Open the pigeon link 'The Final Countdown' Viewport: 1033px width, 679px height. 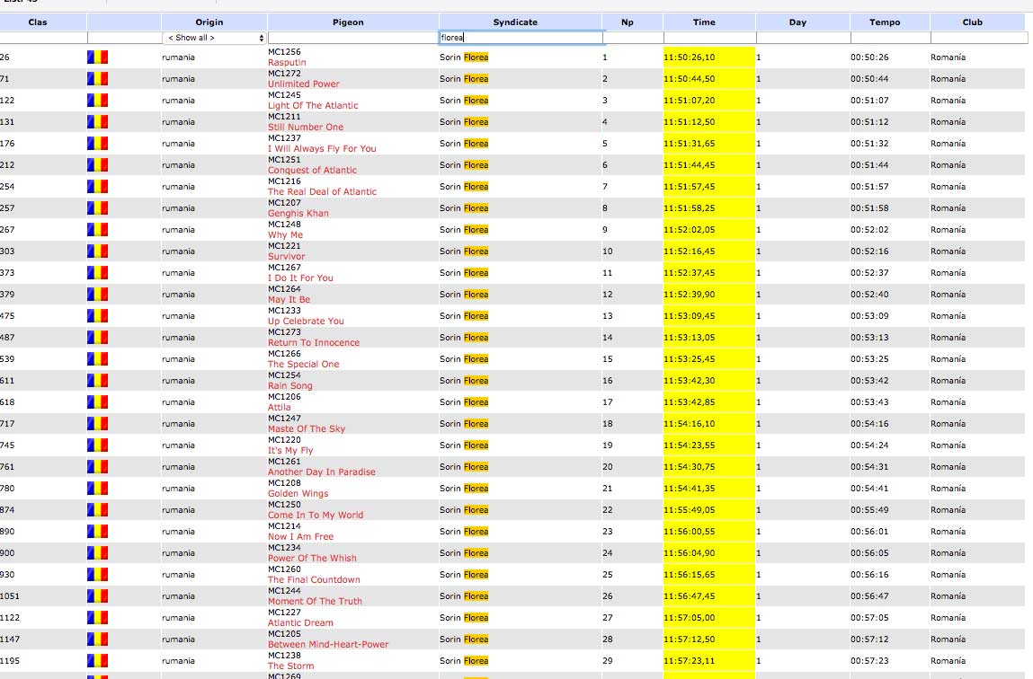(314, 579)
